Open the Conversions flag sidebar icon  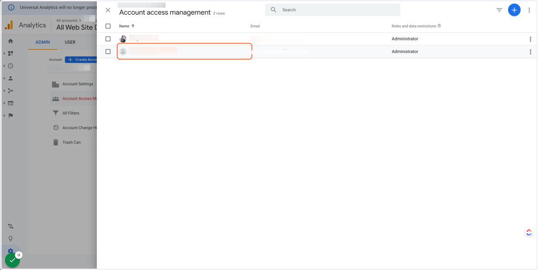(x=11, y=116)
